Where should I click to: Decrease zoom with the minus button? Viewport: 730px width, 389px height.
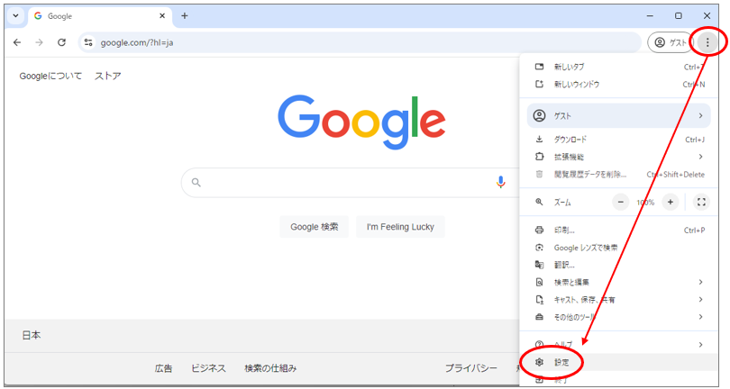[x=621, y=203]
